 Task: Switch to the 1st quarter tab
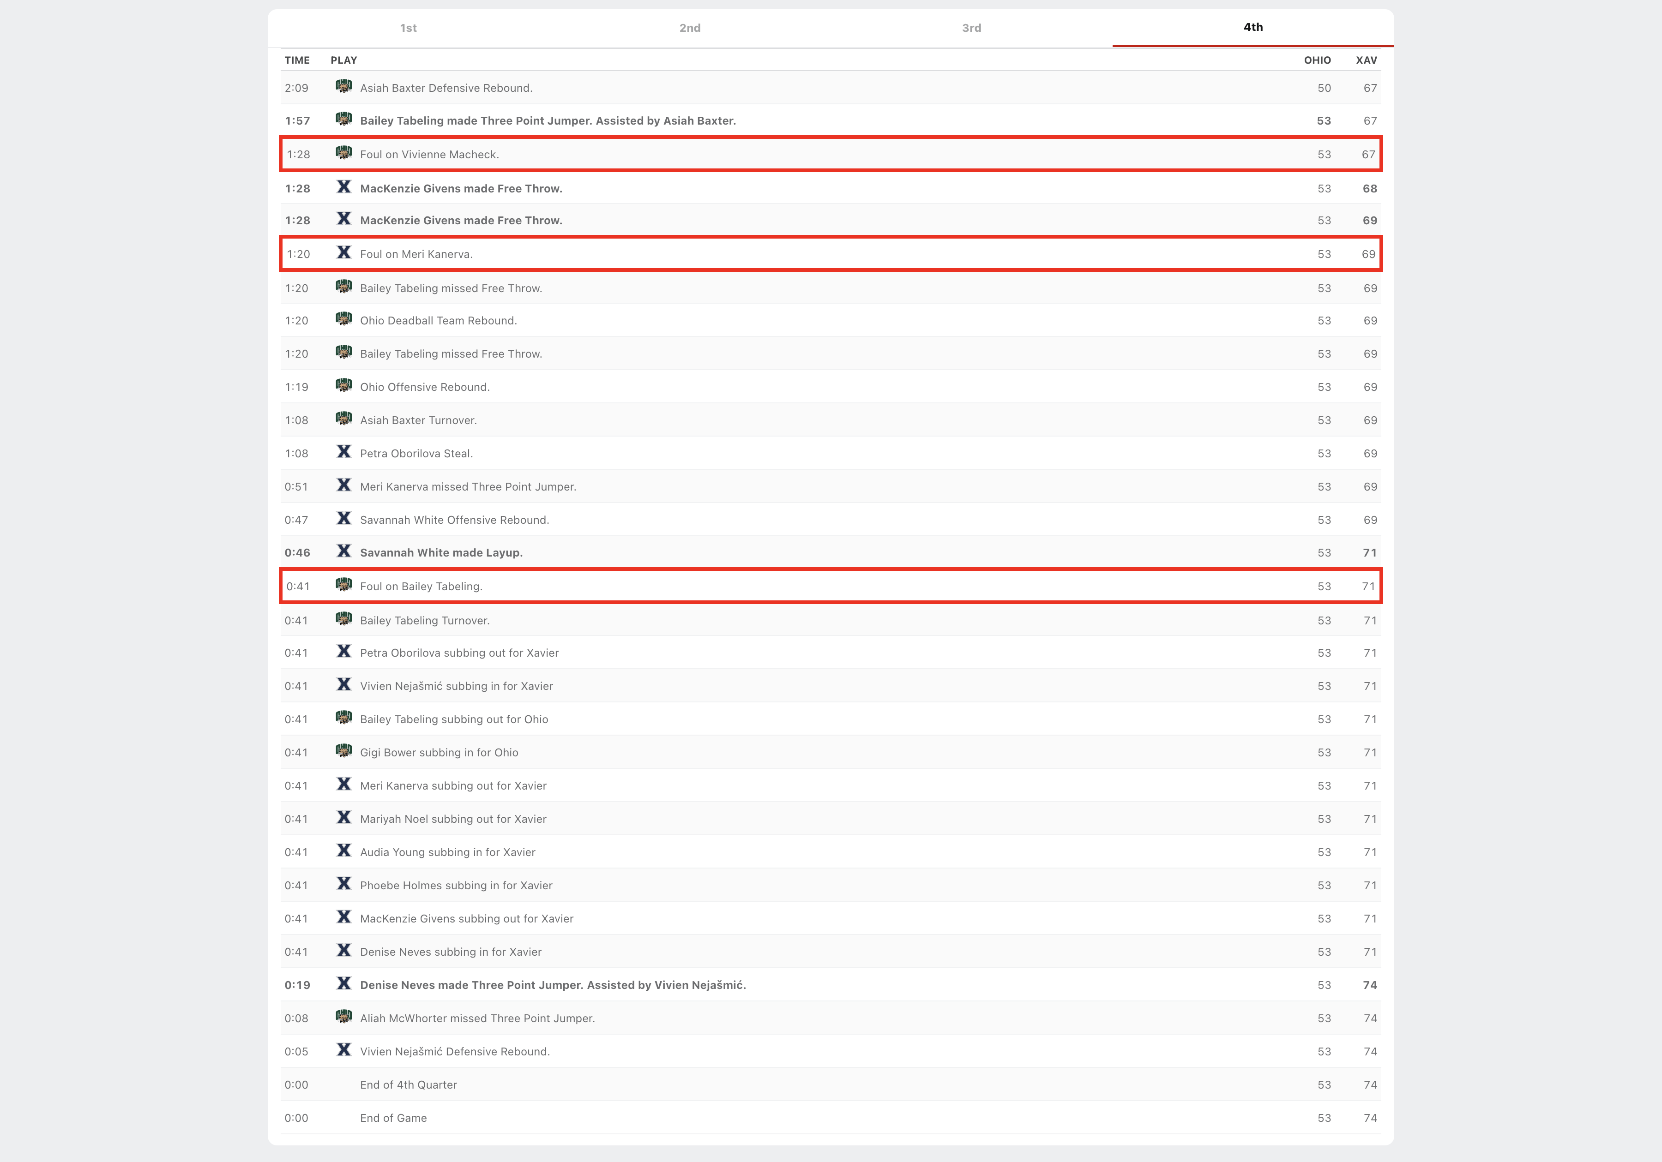coord(408,28)
